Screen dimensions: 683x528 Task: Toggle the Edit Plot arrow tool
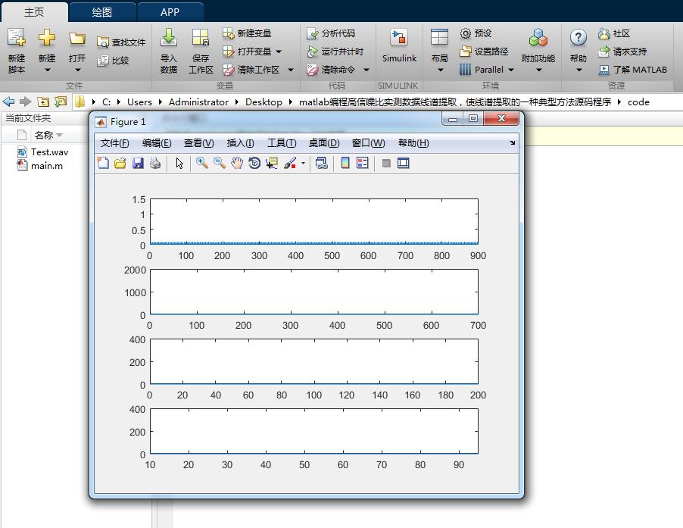[x=179, y=164]
